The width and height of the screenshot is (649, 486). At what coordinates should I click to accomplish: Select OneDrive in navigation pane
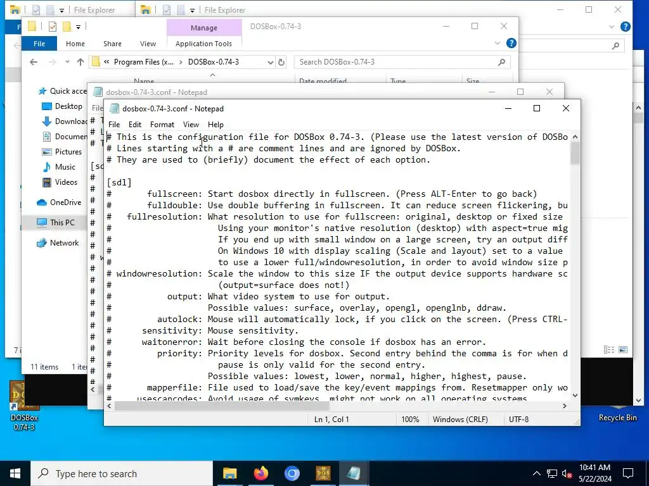click(x=59, y=202)
